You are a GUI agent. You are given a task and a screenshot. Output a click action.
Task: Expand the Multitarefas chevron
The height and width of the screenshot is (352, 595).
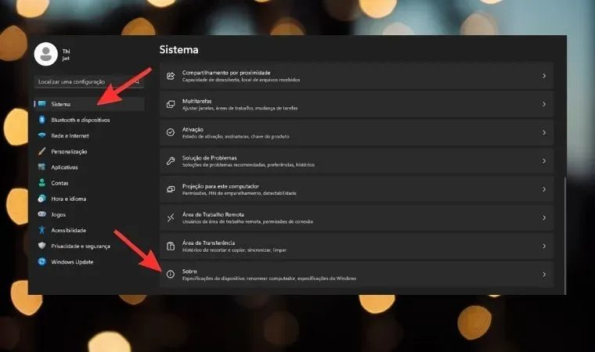(x=544, y=104)
